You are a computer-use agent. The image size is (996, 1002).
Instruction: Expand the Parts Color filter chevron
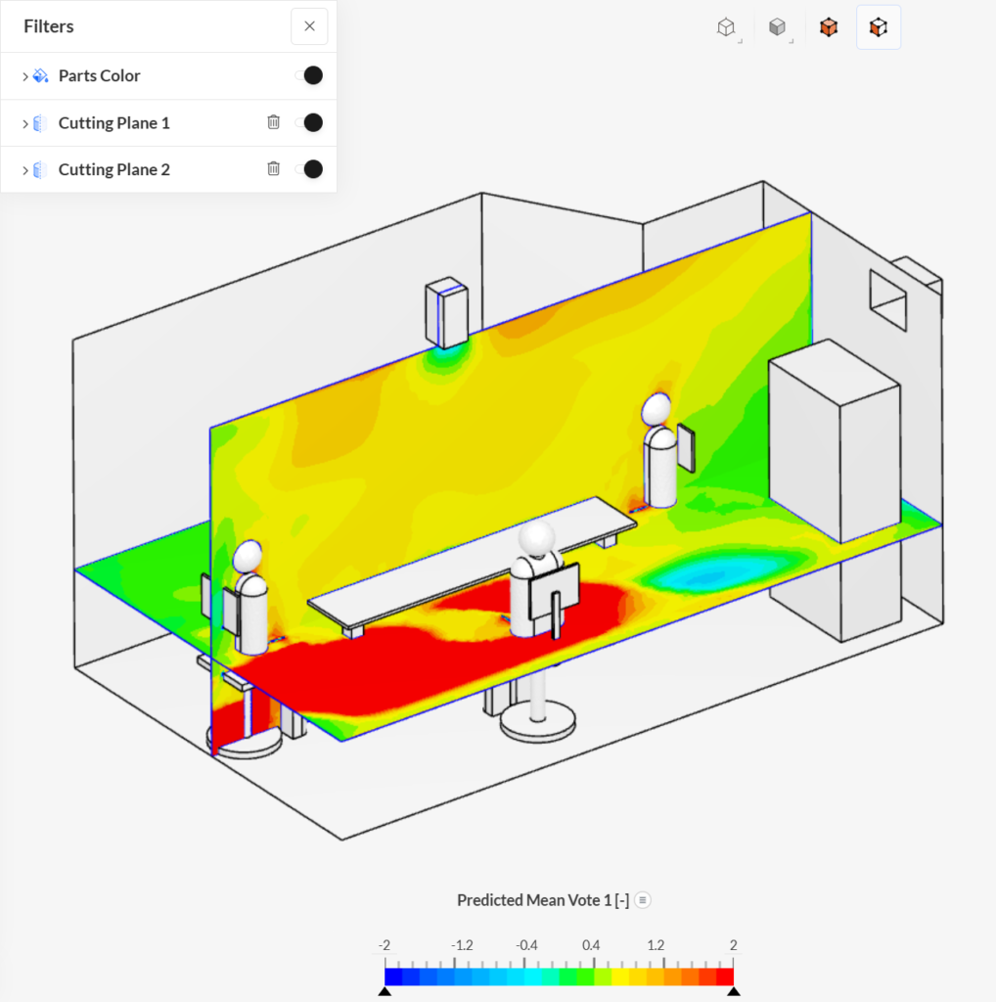pyautogui.click(x=24, y=76)
